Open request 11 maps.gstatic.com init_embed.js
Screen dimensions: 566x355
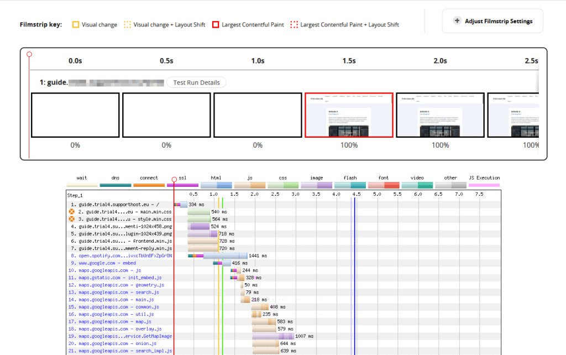coord(115,278)
